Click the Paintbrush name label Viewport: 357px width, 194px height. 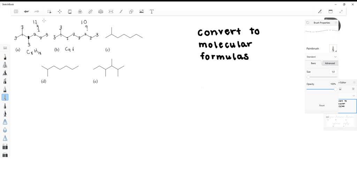(x=313, y=49)
